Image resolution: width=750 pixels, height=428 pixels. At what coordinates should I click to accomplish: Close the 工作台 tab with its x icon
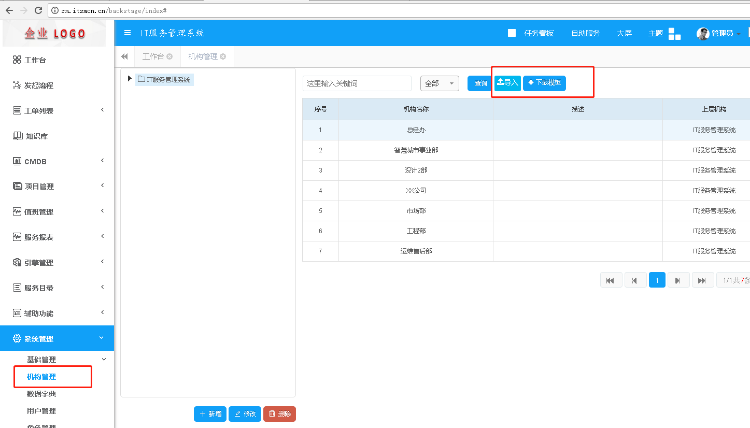pyautogui.click(x=169, y=56)
